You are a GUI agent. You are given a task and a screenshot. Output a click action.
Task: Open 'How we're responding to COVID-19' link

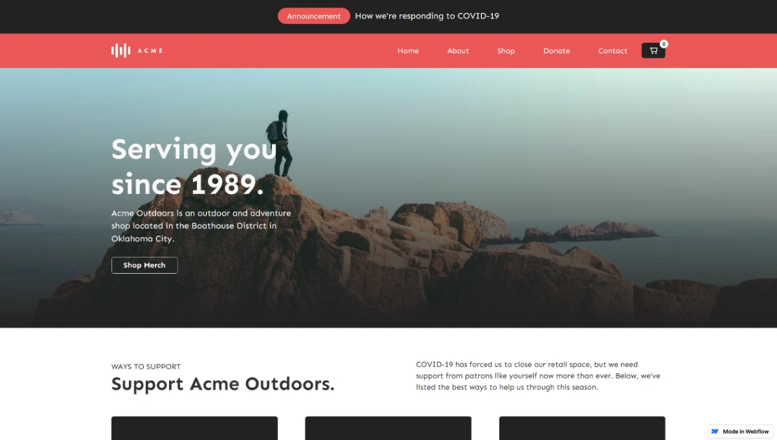(x=427, y=16)
